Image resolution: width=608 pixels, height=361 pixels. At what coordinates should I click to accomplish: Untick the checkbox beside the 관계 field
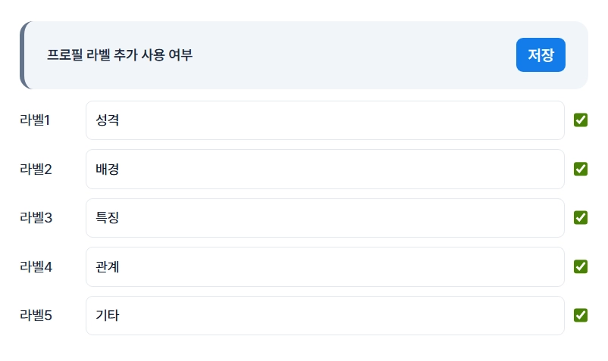(581, 266)
